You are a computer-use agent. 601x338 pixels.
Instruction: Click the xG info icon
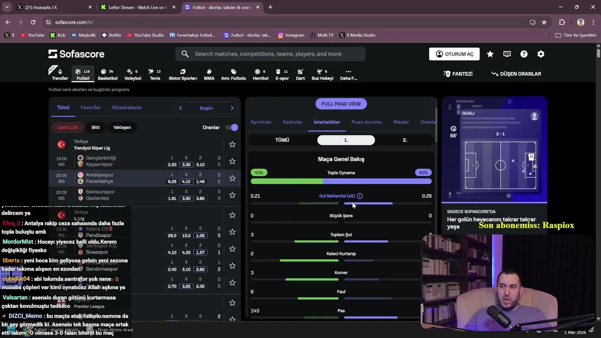(360, 196)
